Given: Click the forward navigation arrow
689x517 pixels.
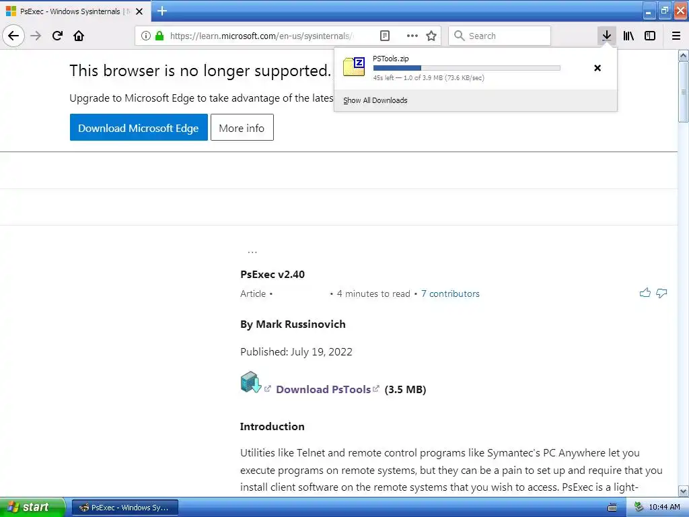Looking at the screenshot, I should (36, 36).
